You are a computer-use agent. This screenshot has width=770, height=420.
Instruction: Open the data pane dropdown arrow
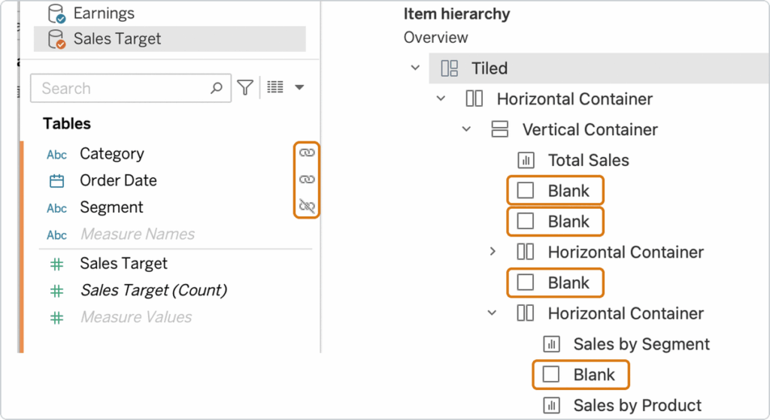point(299,87)
